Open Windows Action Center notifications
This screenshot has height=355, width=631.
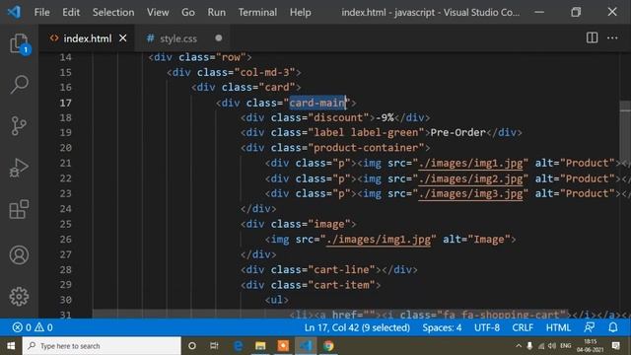coord(615,346)
